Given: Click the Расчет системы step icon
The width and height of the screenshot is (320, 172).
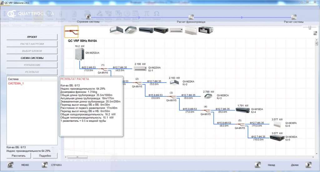Looking at the screenshot, I should tap(294, 17).
